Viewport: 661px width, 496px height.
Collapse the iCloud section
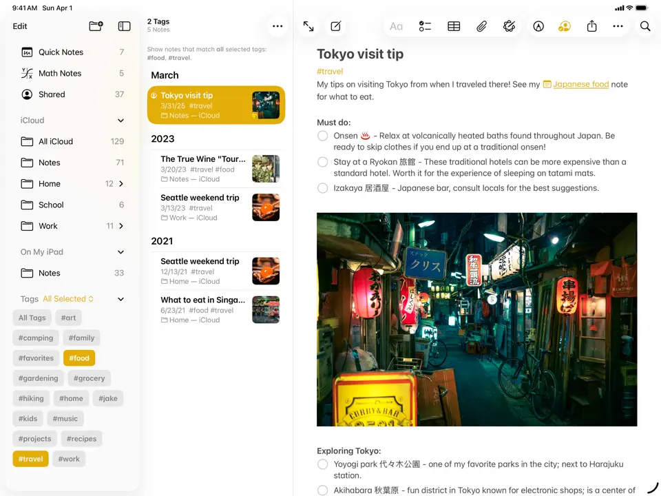click(120, 121)
